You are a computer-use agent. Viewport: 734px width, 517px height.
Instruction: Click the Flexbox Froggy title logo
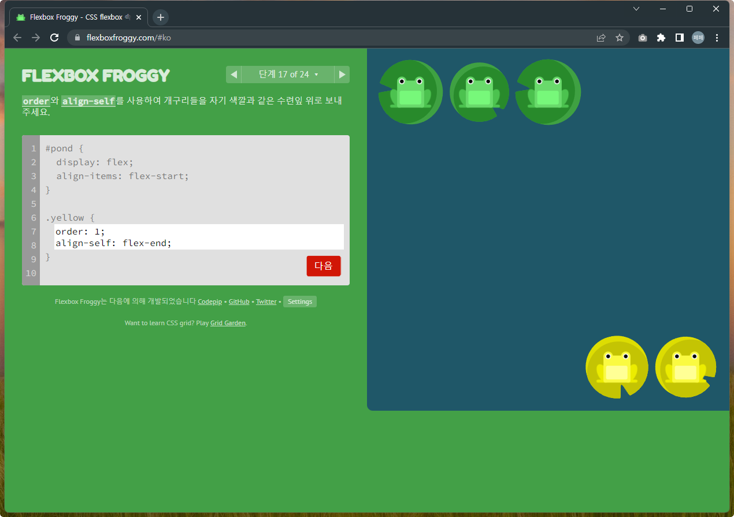[96, 76]
